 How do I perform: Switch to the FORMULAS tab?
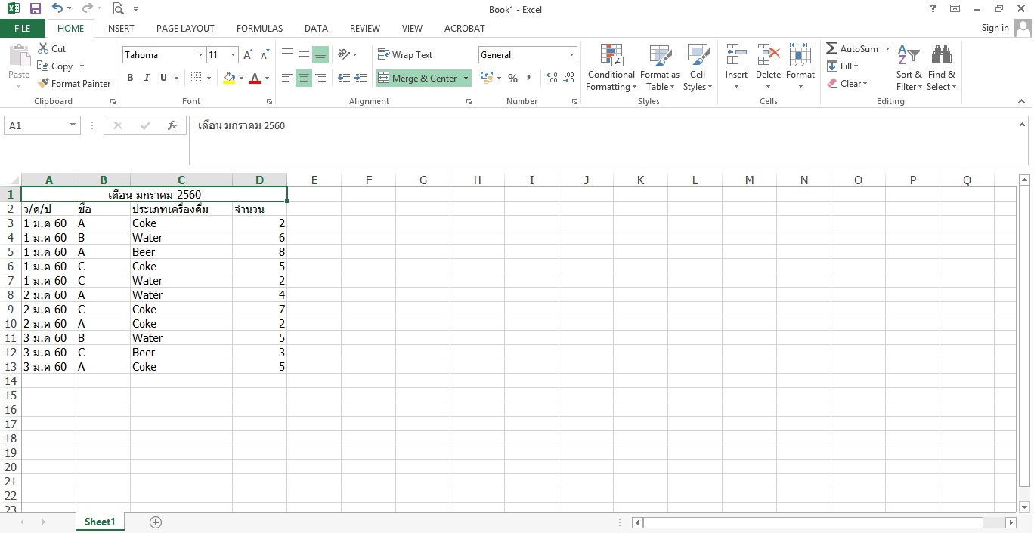click(x=259, y=28)
